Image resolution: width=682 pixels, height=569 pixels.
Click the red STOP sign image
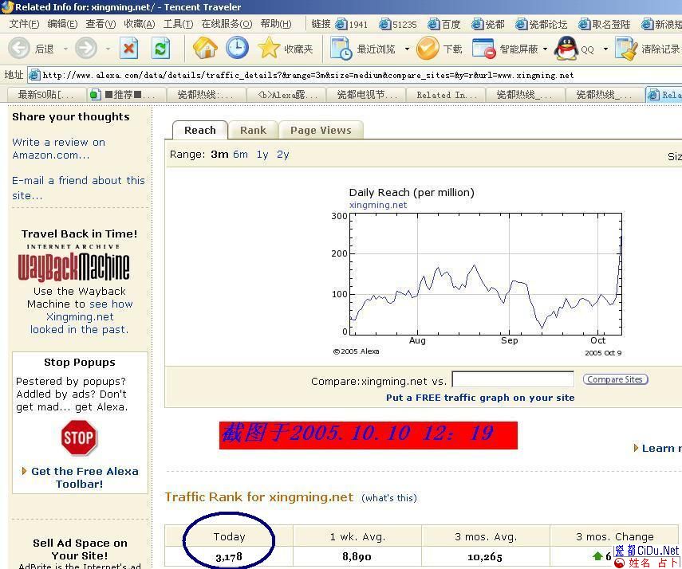pyautogui.click(x=79, y=438)
